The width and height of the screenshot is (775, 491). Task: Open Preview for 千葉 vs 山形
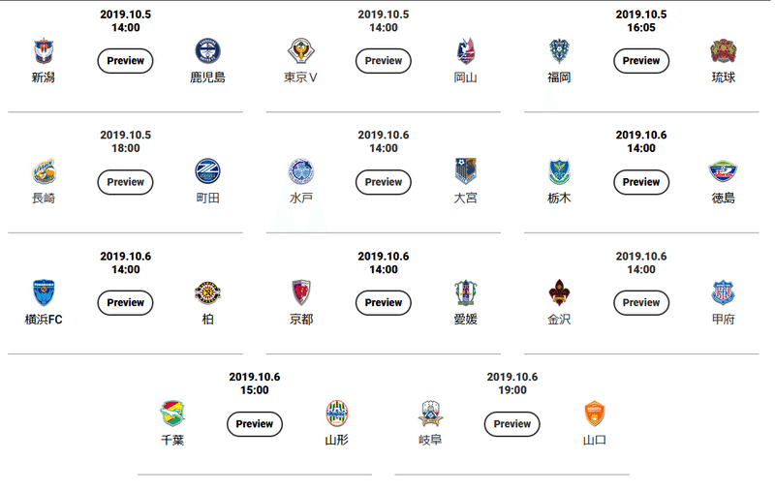pyautogui.click(x=255, y=424)
